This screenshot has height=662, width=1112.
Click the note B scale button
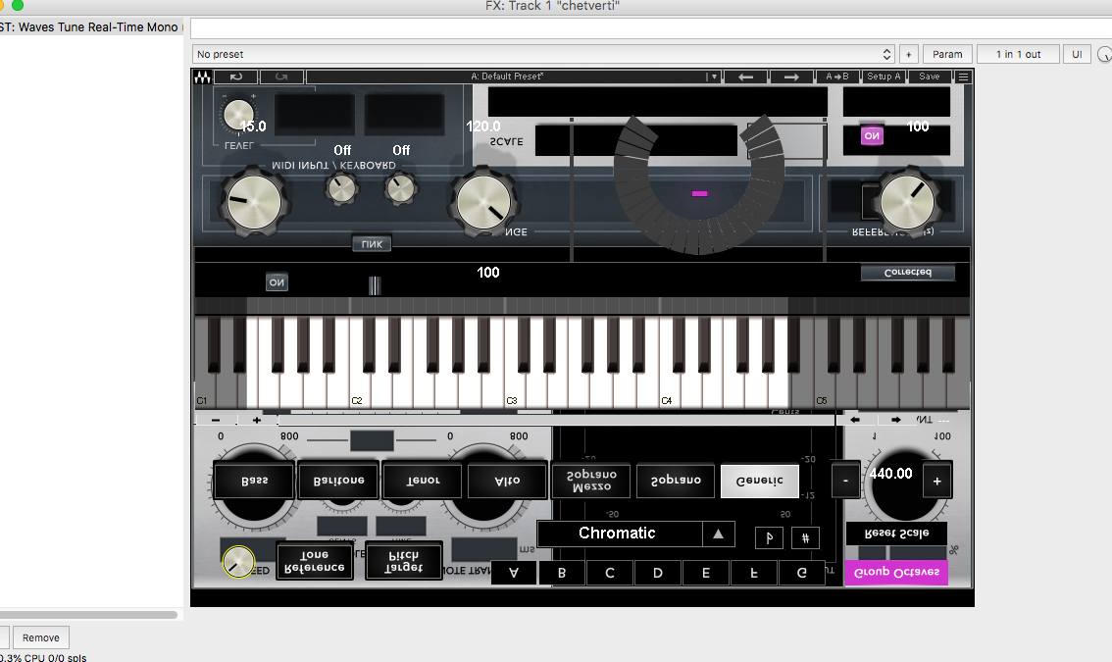(x=562, y=573)
